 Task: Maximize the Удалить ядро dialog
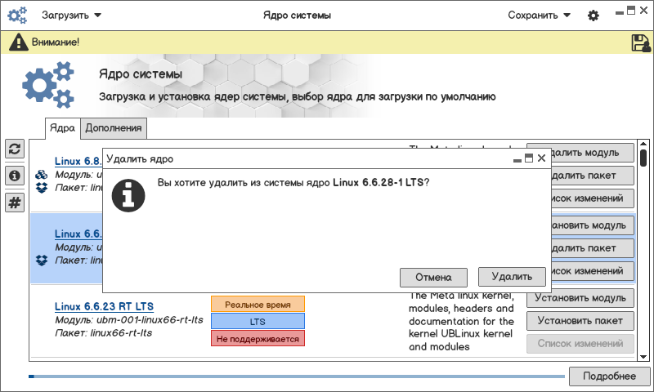point(529,158)
